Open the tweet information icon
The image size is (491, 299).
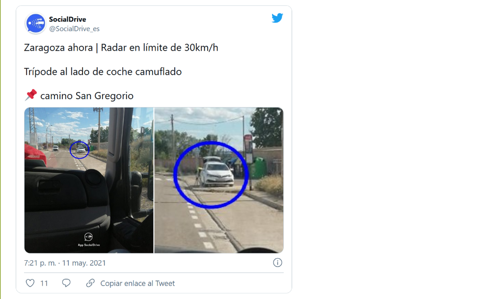(277, 263)
